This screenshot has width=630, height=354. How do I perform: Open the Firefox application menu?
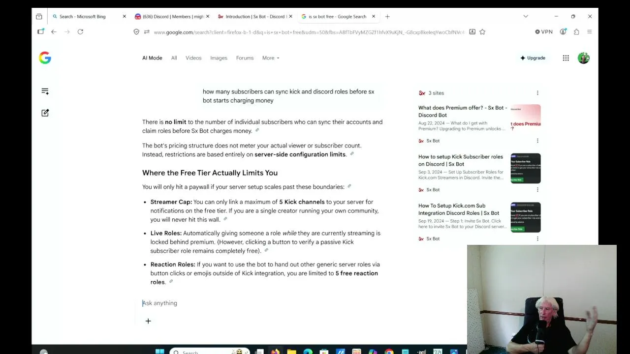[589, 31]
